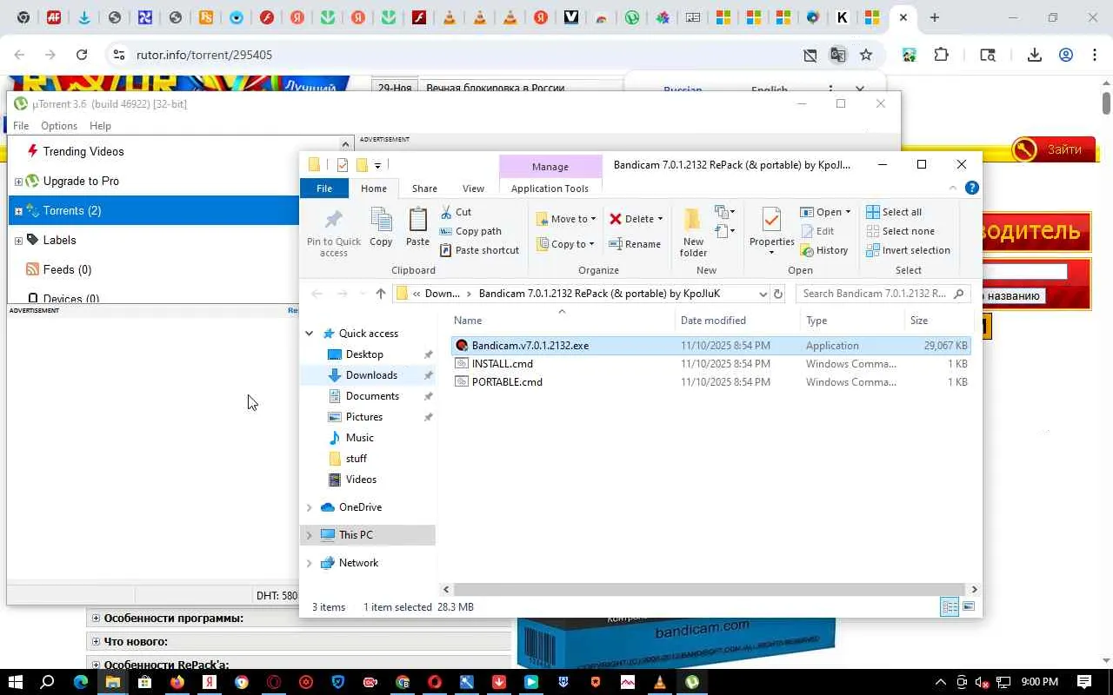Click the orange Зайти login button
Screen dimensions: 1113x695
click(1052, 149)
